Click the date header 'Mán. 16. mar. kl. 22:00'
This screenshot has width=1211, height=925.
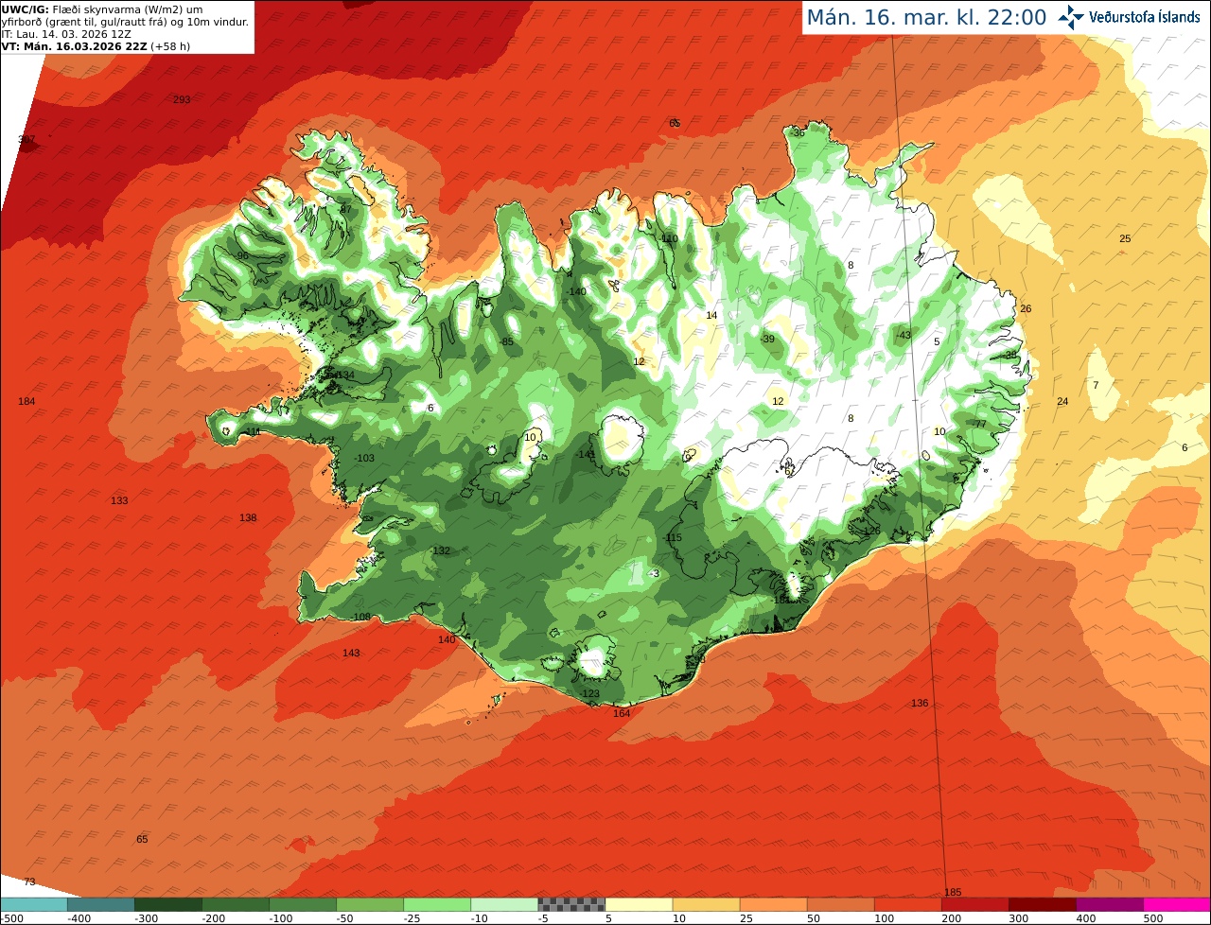926,17
